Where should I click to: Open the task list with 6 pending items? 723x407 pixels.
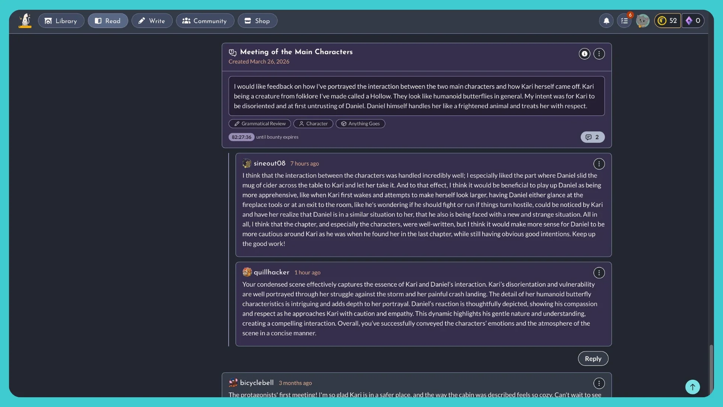pyautogui.click(x=624, y=21)
